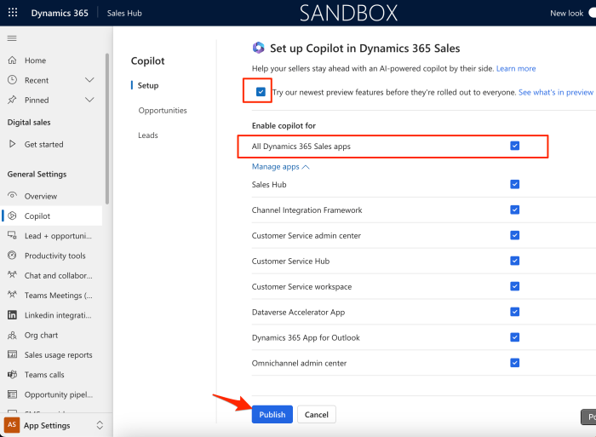
Task: Select the Setup tab
Action: [148, 85]
